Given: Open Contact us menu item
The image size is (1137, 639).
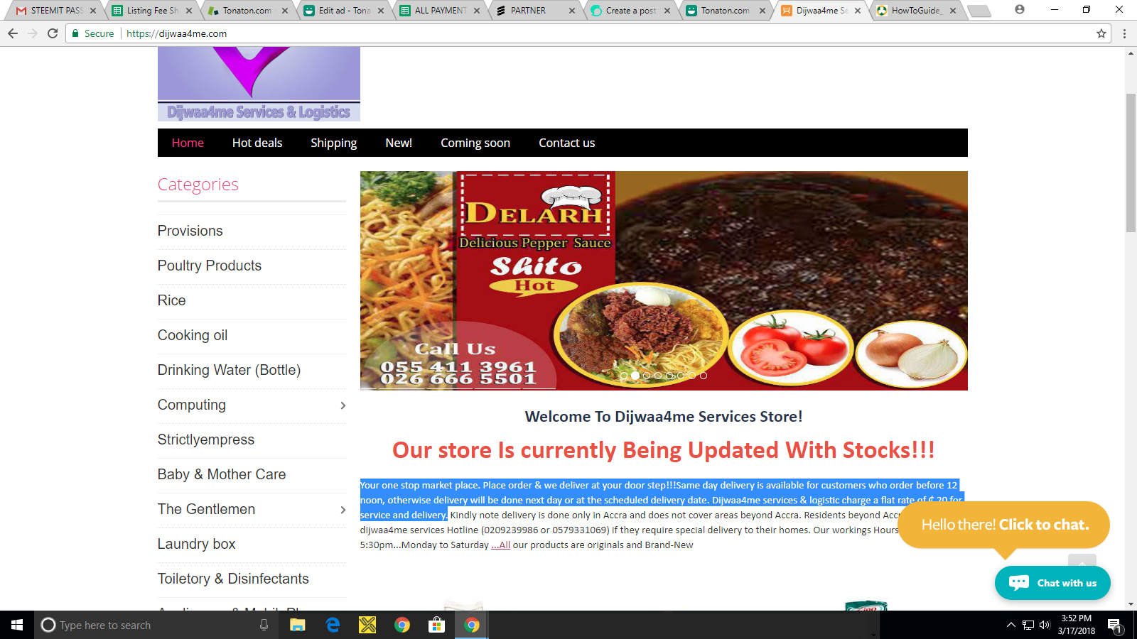Looking at the screenshot, I should 566,143.
